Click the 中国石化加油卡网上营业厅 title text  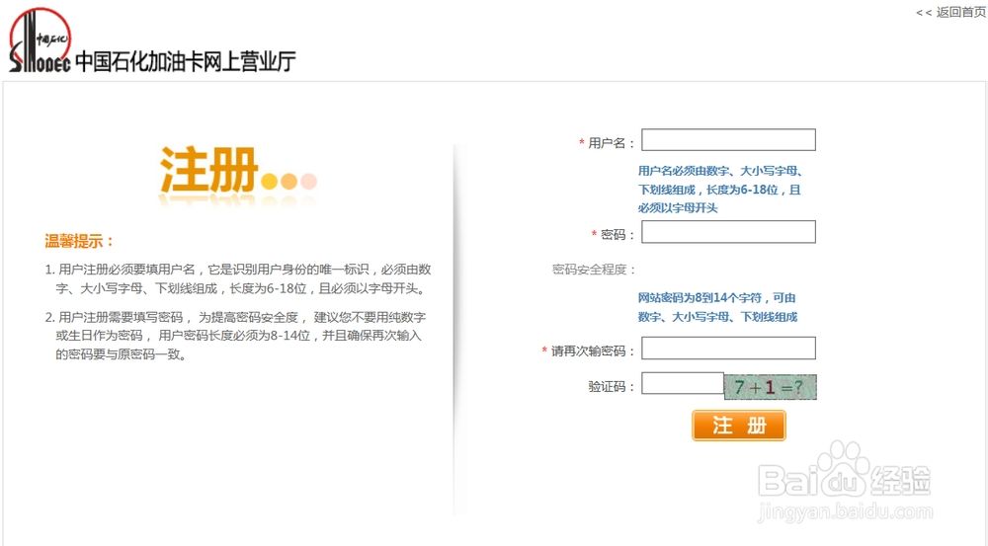tap(186, 61)
